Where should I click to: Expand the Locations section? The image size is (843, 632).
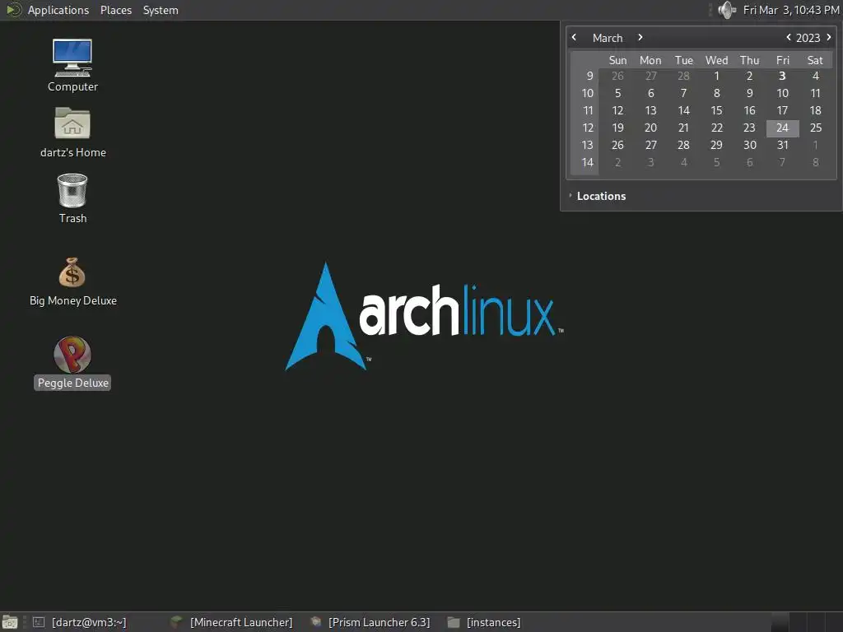[597, 196]
